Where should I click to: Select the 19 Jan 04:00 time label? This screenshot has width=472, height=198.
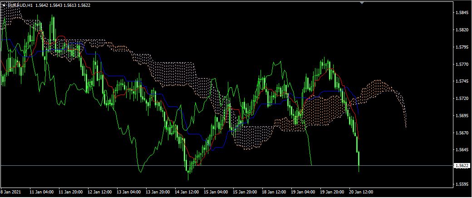click(303, 193)
